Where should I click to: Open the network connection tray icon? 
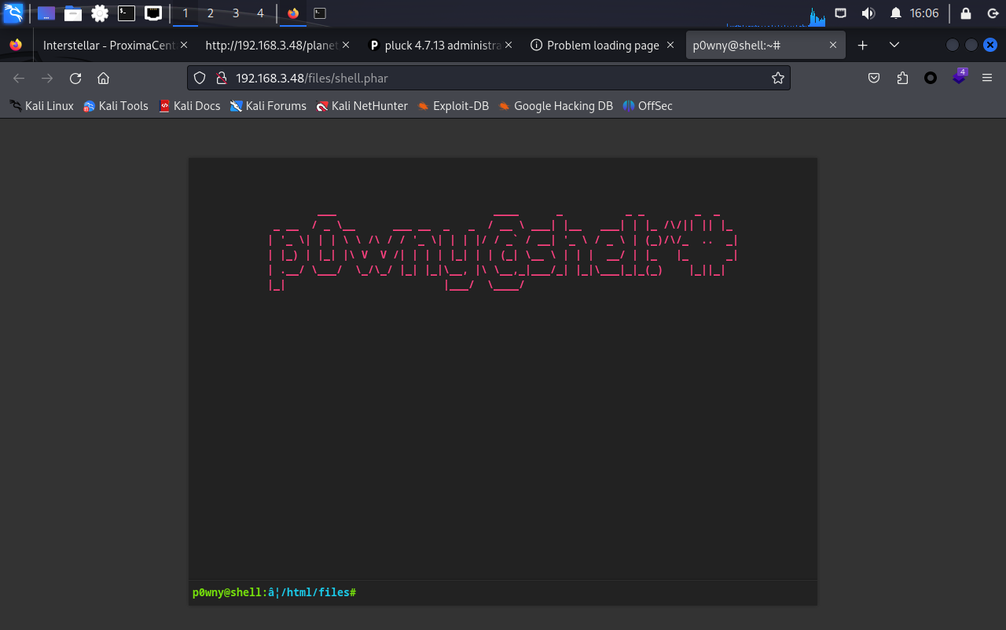pyautogui.click(x=841, y=13)
